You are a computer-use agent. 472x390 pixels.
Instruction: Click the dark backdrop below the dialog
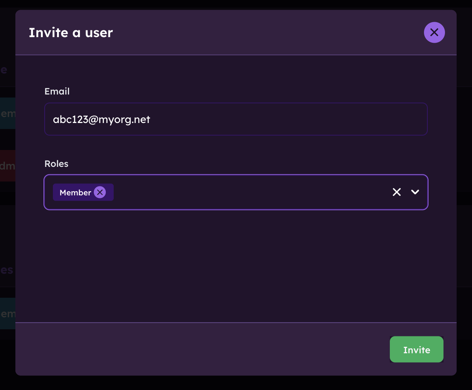[x=236, y=383]
